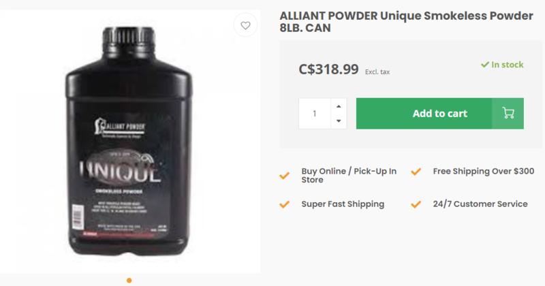Image resolution: width=545 pixels, height=286 pixels.
Task: Click checkmark beside 24/7 Customer Service
Action: click(416, 204)
